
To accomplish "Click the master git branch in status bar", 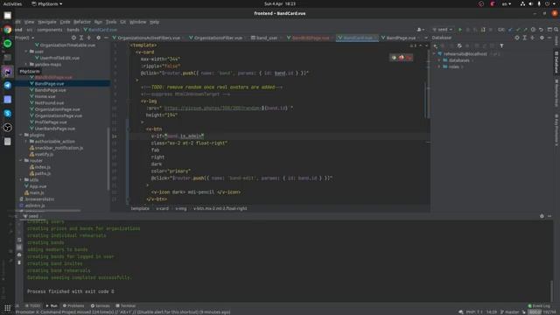I will tap(509, 311).
